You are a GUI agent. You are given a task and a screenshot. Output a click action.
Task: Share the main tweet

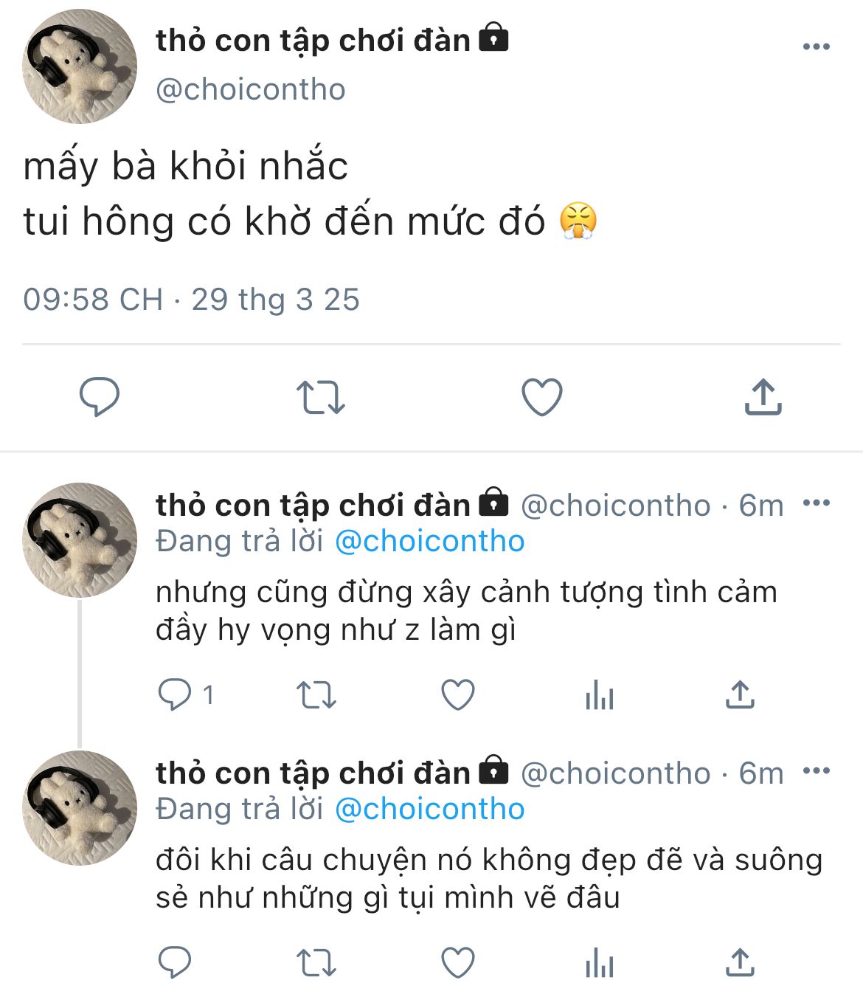pos(763,397)
